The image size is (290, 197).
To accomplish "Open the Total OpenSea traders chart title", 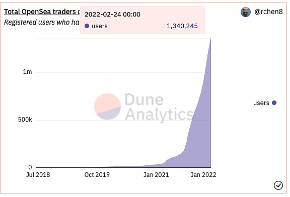I will [x=42, y=12].
